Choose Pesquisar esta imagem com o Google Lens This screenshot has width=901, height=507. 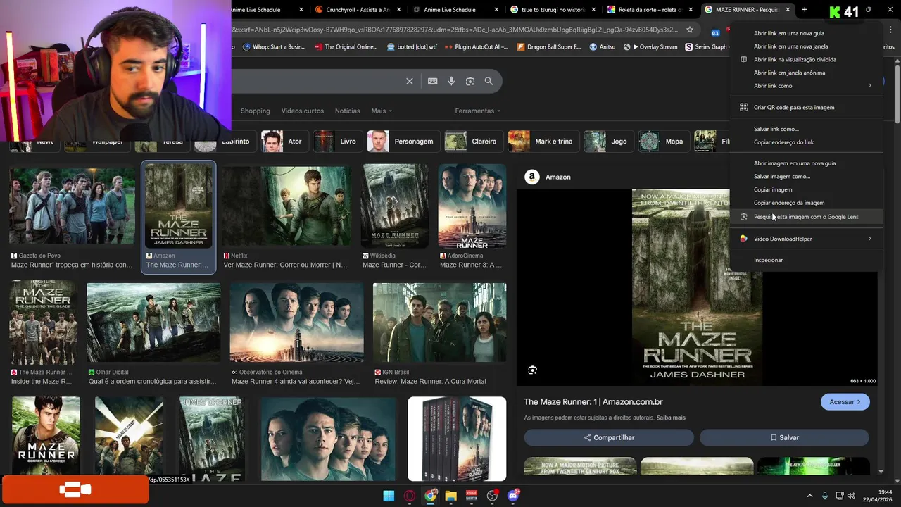pyautogui.click(x=806, y=217)
